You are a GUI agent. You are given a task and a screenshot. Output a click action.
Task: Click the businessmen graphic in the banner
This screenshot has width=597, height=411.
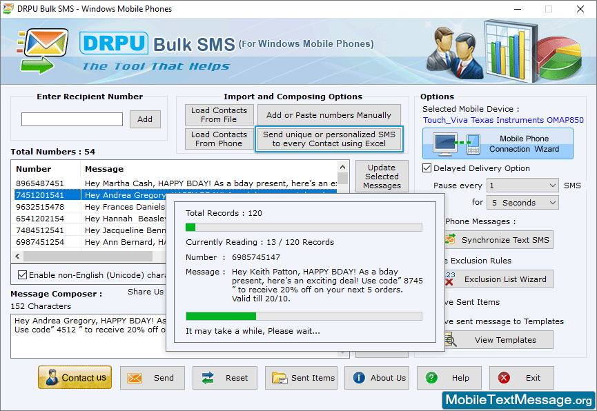(454, 52)
